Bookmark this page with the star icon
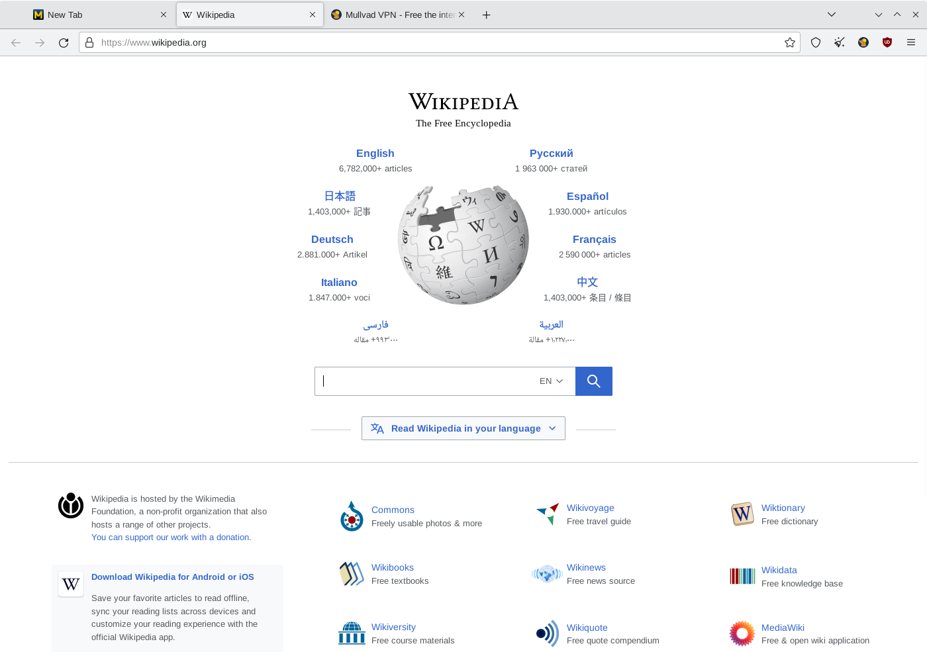 pyautogui.click(x=790, y=42)
